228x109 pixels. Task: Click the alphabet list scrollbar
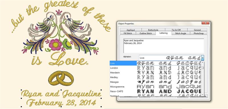[203, 79]
